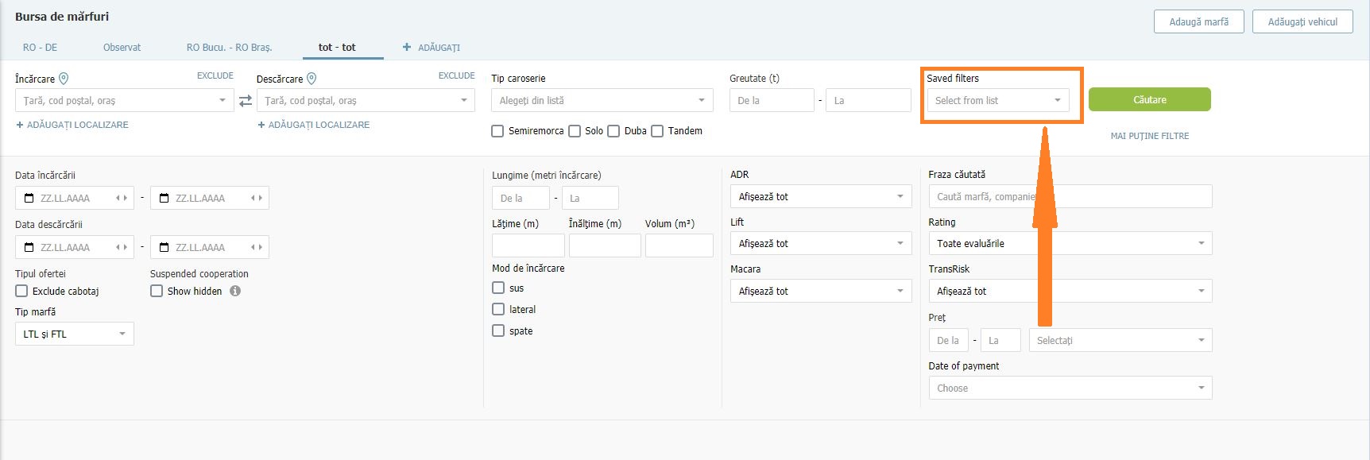This screenshot has height=460, width=1370.
Task: Open Date of payment dropdown
Action: coord(1070,388)
